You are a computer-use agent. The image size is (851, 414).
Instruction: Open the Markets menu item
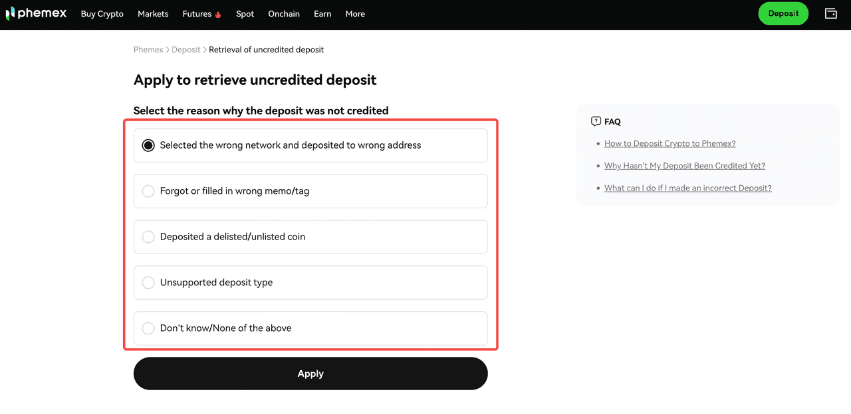point(153,14)
